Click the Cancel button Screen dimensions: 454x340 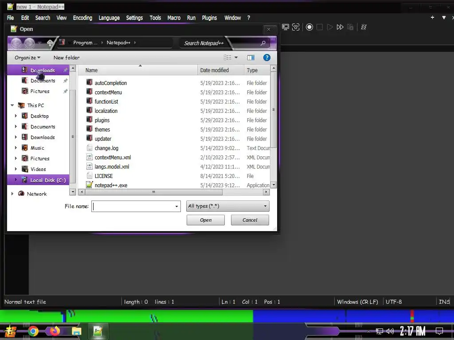point(250,220)
